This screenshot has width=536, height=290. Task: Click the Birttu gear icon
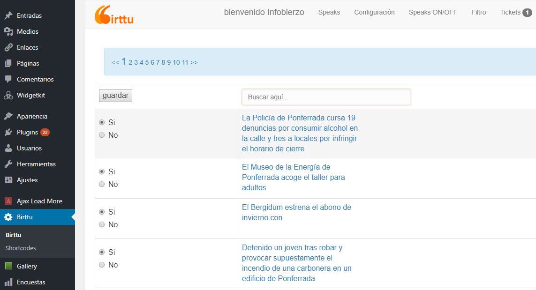click(x=8, y=217)
